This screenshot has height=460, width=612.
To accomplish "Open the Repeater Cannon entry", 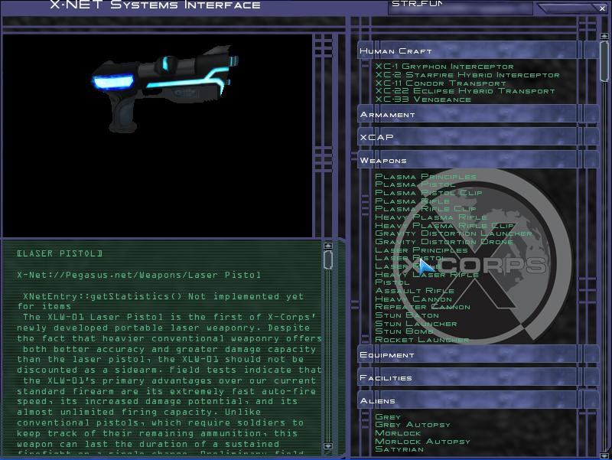I will click(423, 307).
